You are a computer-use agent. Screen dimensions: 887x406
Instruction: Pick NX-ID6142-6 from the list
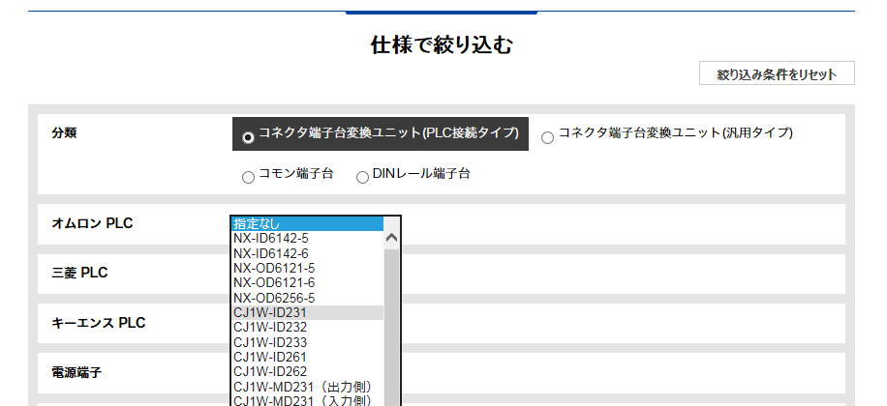[307, 253]
